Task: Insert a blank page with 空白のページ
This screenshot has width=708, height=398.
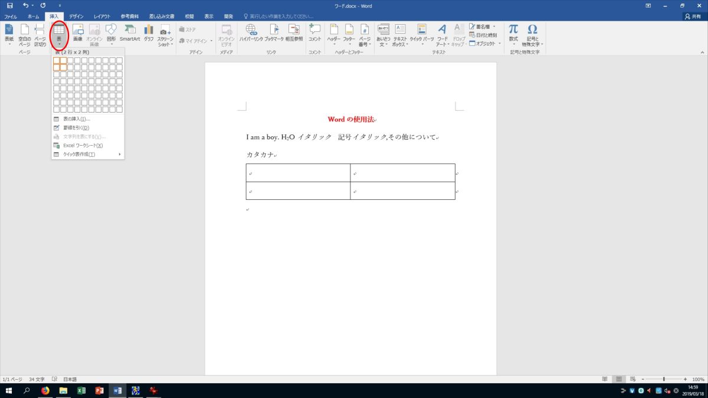Action: coord(25,35)
